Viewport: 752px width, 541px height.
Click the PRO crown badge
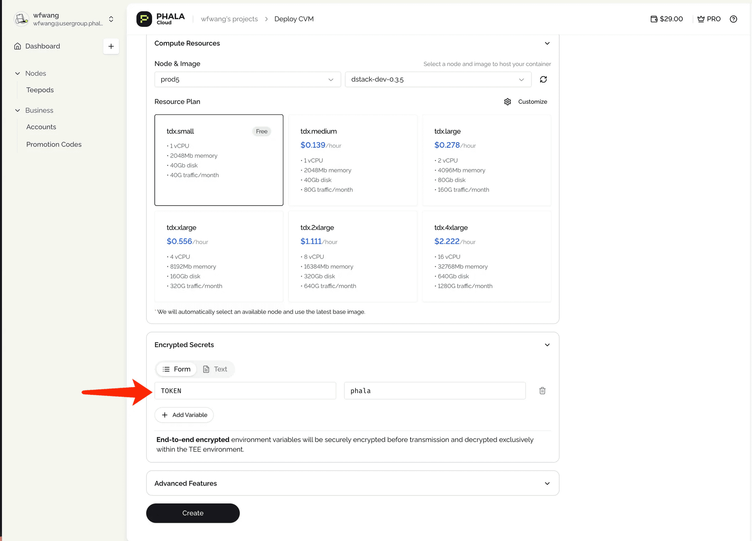(709, 19)
